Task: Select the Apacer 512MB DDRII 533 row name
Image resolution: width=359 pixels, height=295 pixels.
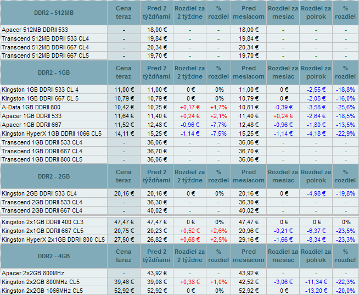Action: pos(35,30)
